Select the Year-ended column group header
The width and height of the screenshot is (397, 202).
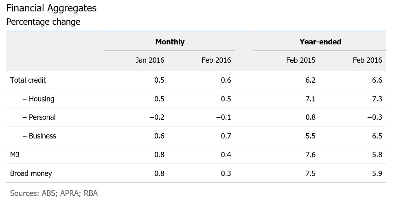tap(320, 42)
